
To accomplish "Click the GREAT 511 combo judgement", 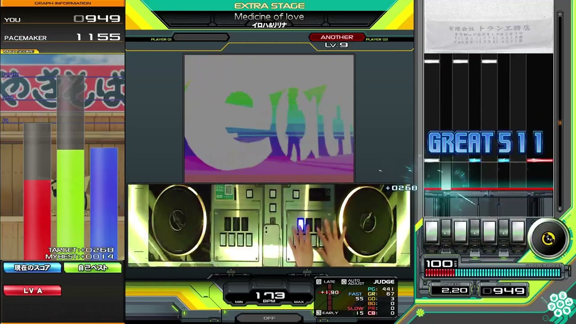I will (486, 143).
